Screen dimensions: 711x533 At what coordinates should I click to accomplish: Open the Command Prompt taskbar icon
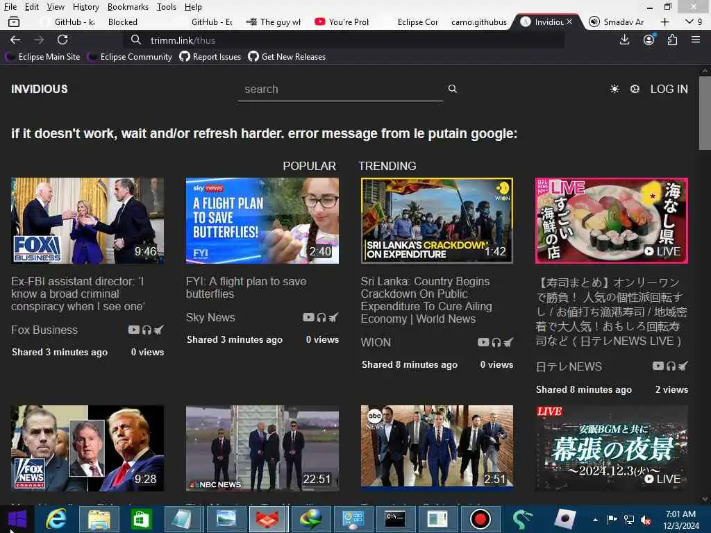click(x=395, y=519)
